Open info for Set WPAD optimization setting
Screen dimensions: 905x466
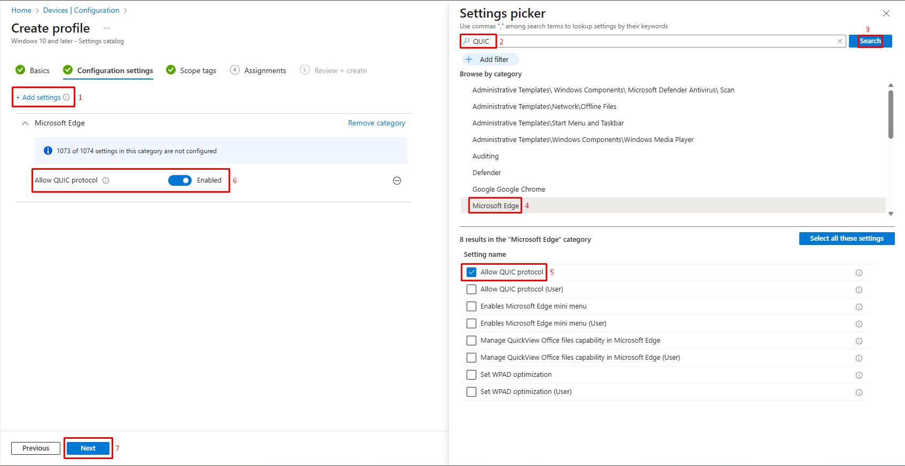pos(859,375)
